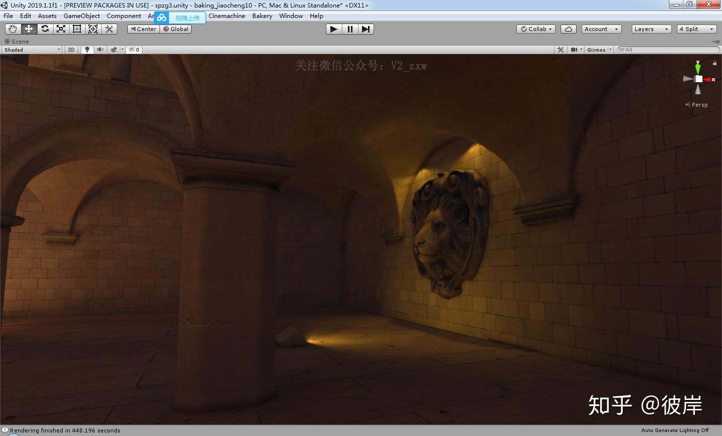Restore down the Unity window
This screenshot has width=722, height=436.
click(689, 5)
